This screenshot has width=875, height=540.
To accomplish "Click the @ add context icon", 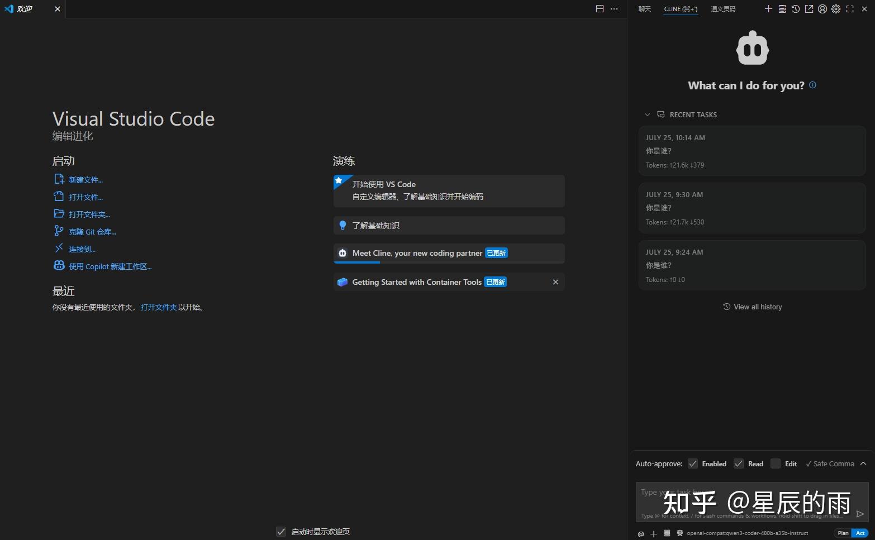I will tap(641, 534).
